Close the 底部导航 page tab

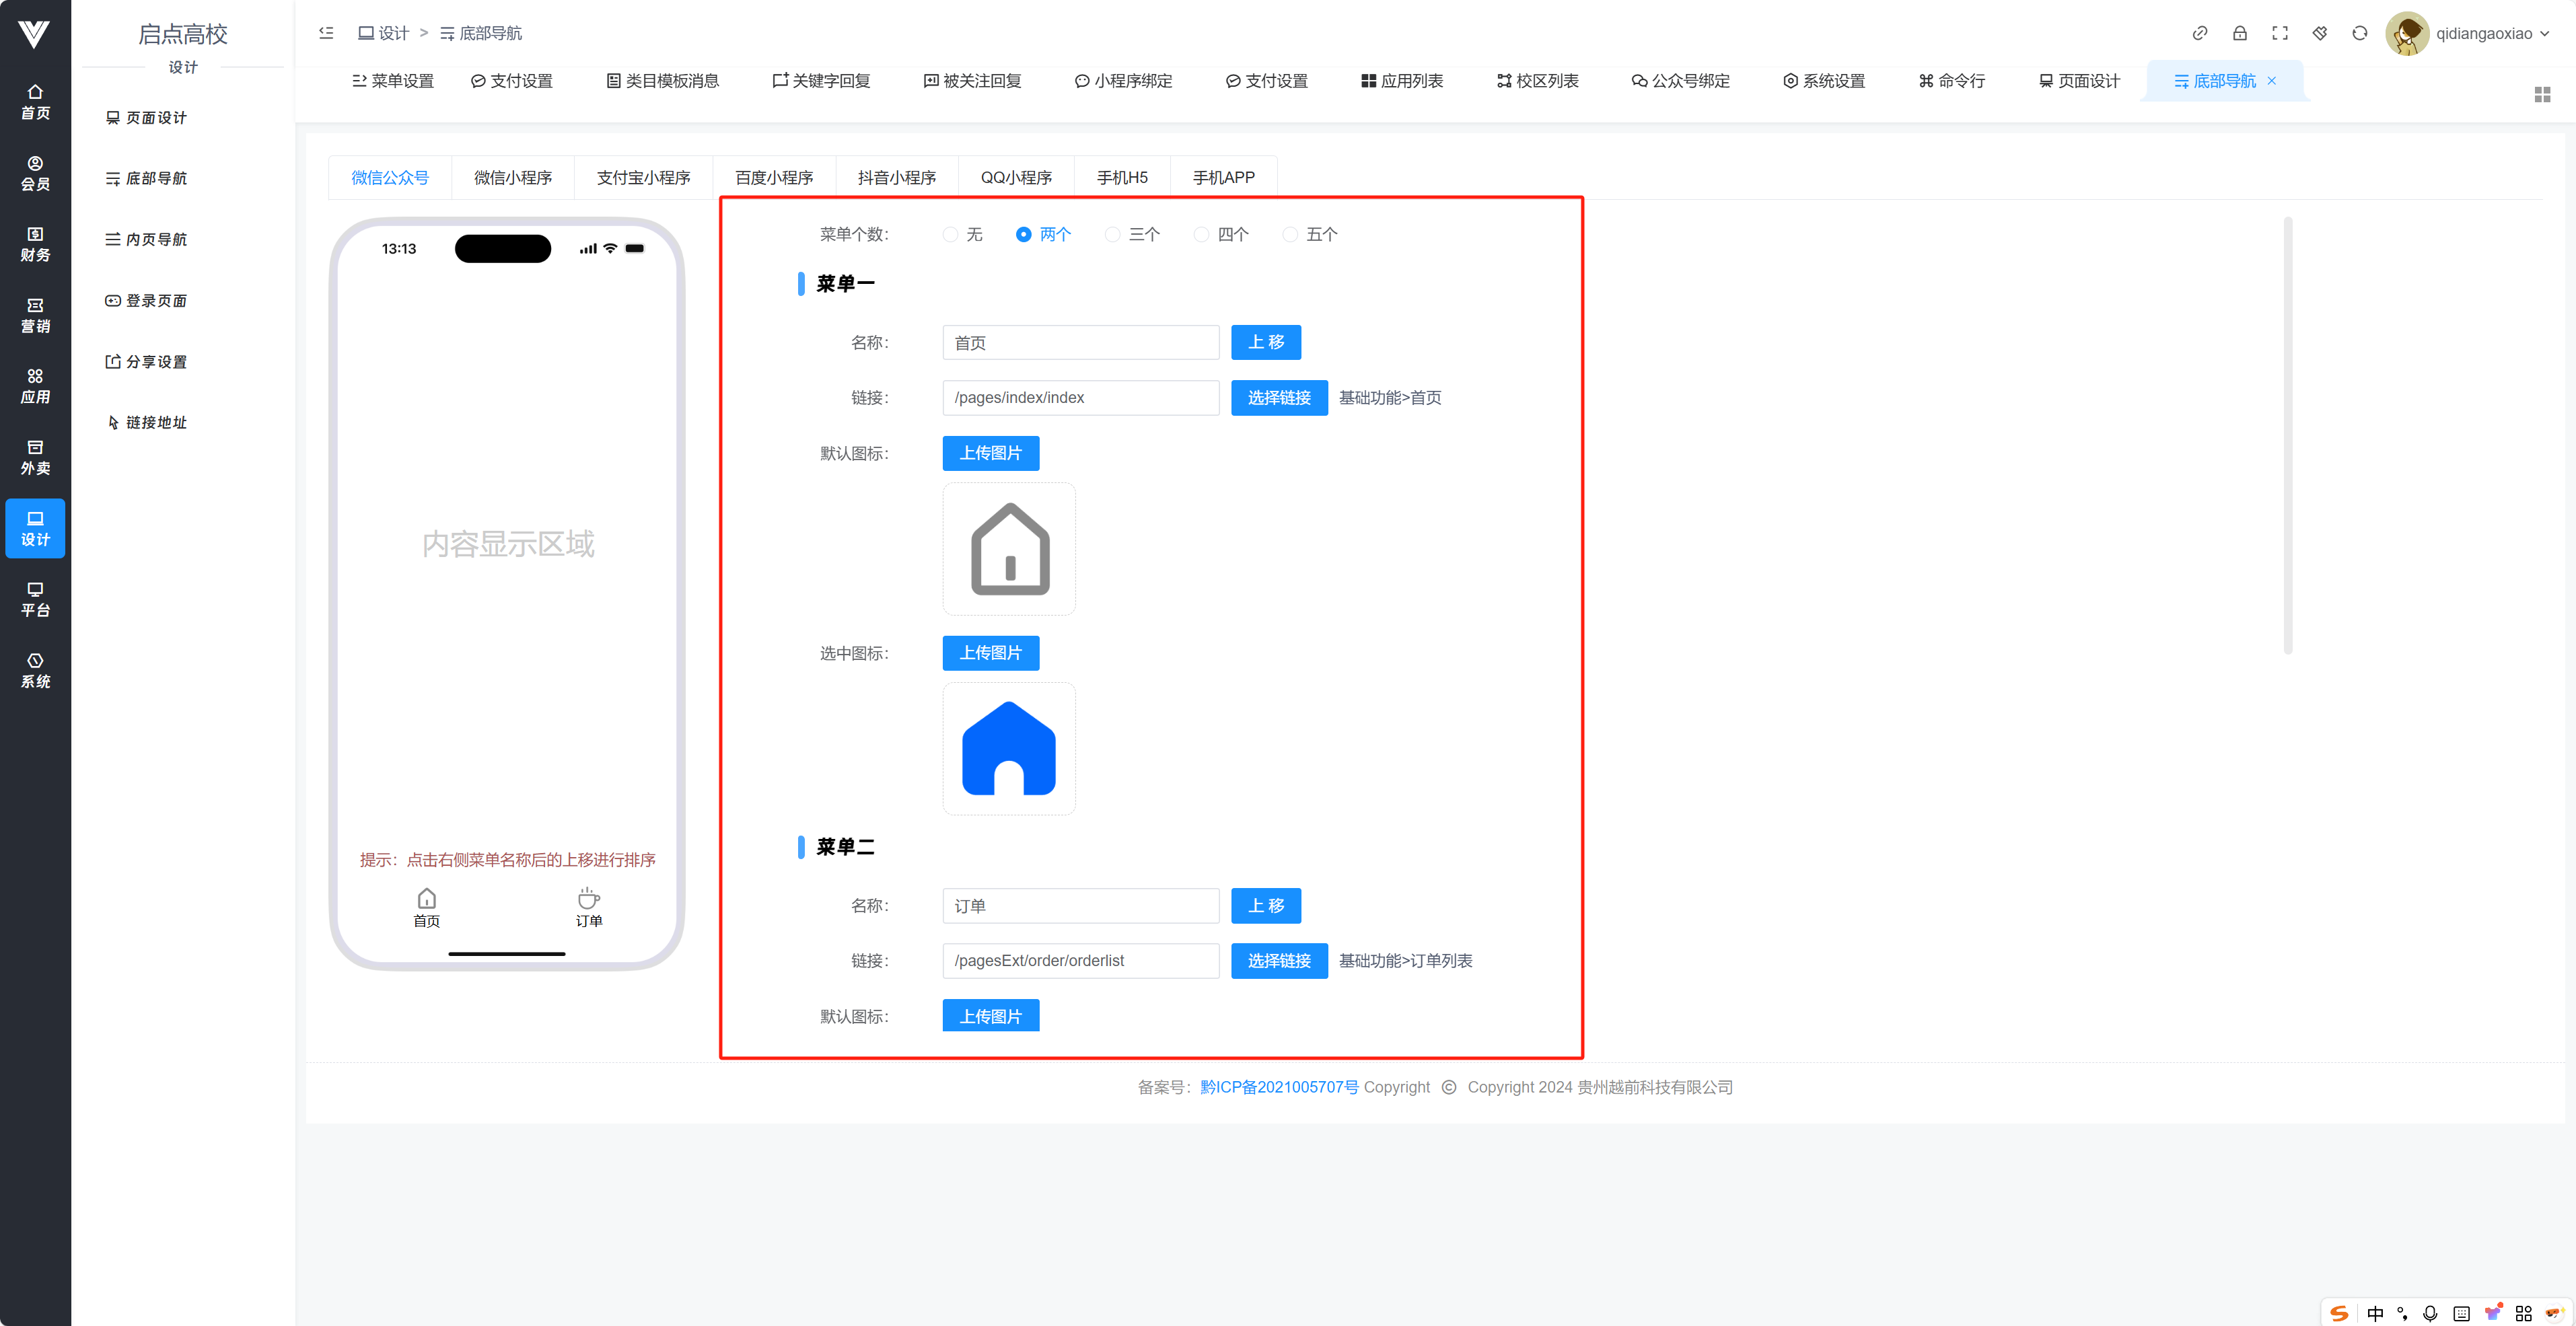[x=2272, y=81]
